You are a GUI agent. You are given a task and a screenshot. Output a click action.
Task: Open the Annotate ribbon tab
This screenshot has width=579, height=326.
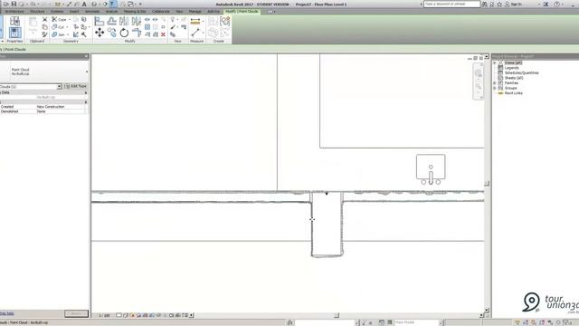(x=92, y=12)
